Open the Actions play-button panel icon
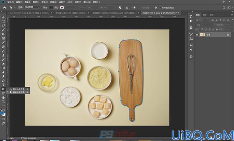 (x=191, y=21)
